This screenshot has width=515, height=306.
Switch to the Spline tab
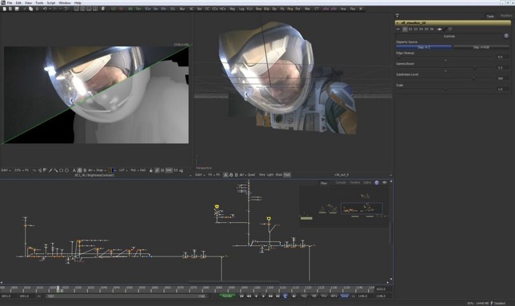click(x=367, y=182)
